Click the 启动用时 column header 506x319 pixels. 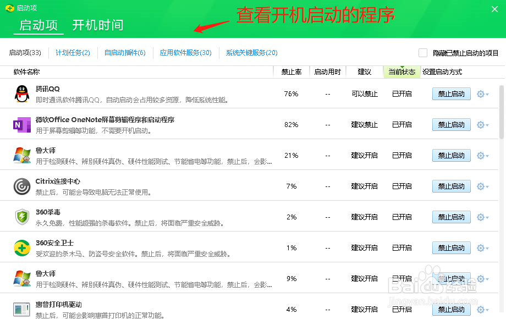click(x=328, y=72)
